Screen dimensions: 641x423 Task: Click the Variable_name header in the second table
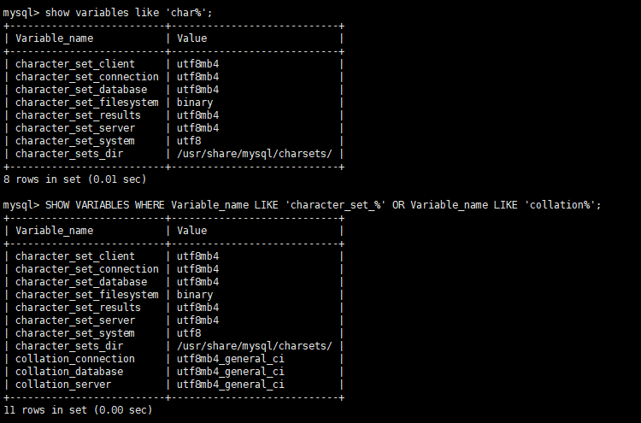55,231
